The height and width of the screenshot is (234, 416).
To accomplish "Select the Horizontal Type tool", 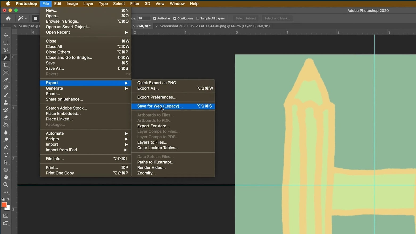I will tap(6, 155).
